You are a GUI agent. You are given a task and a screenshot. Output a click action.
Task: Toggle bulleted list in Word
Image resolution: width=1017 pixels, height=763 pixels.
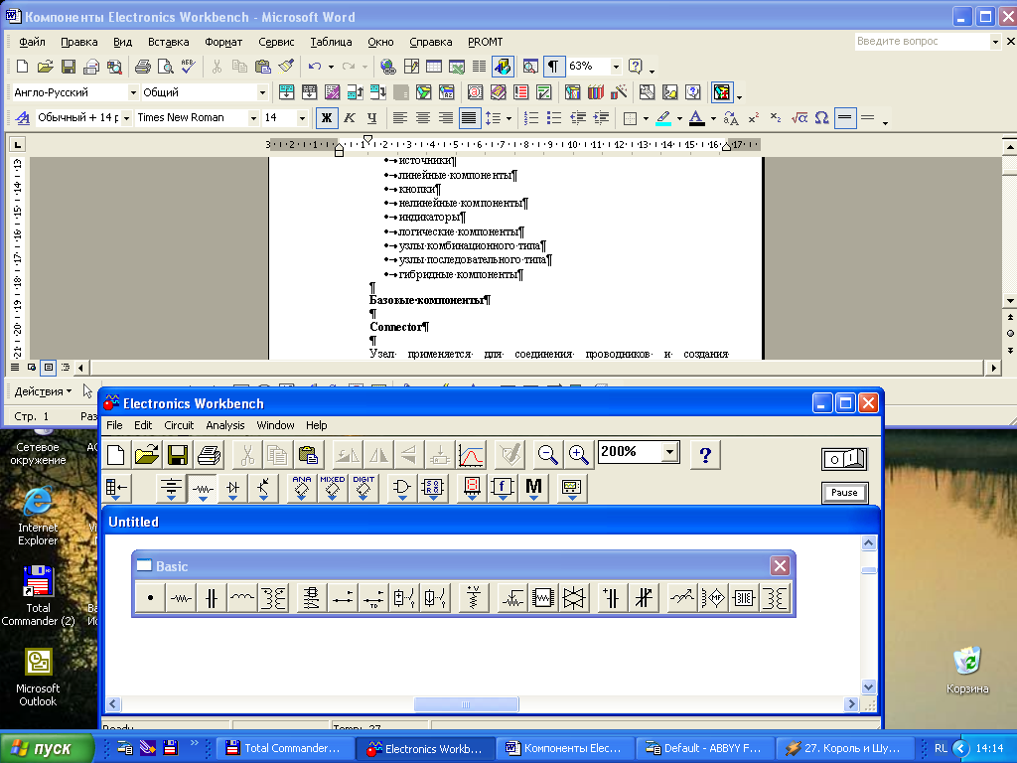(554, 117)
